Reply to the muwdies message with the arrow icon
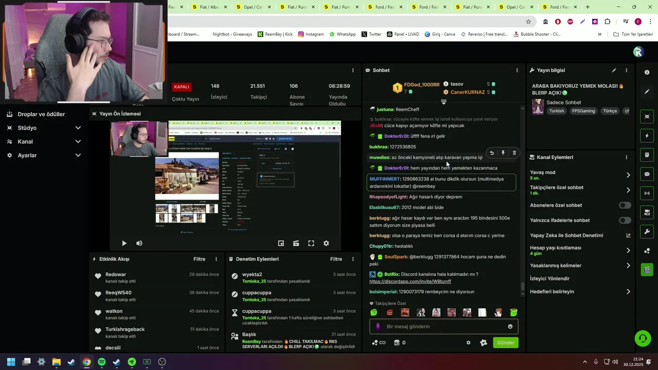This screenshot has height=370, width=658. [491, 153]
